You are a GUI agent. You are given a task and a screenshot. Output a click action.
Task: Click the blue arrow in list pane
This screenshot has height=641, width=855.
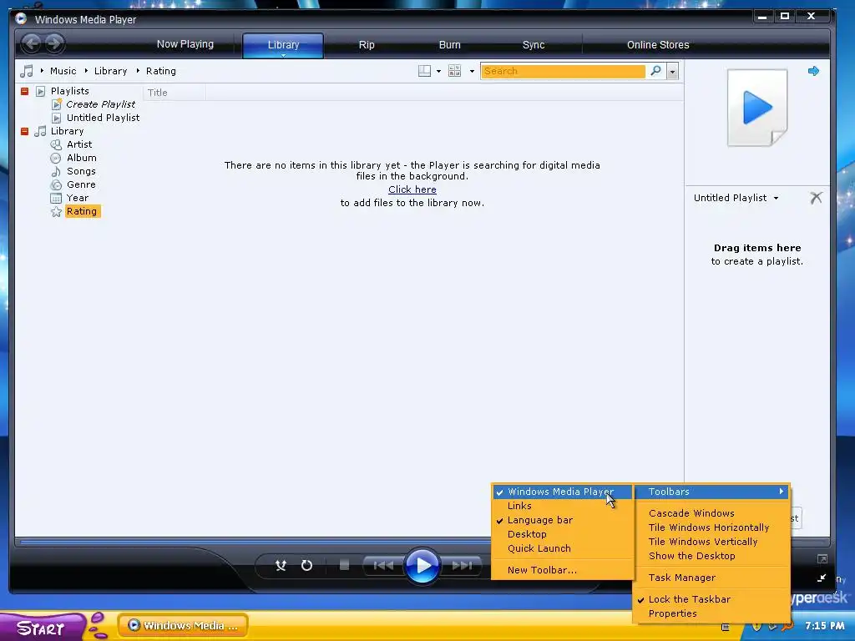click(x=813, y=71)
